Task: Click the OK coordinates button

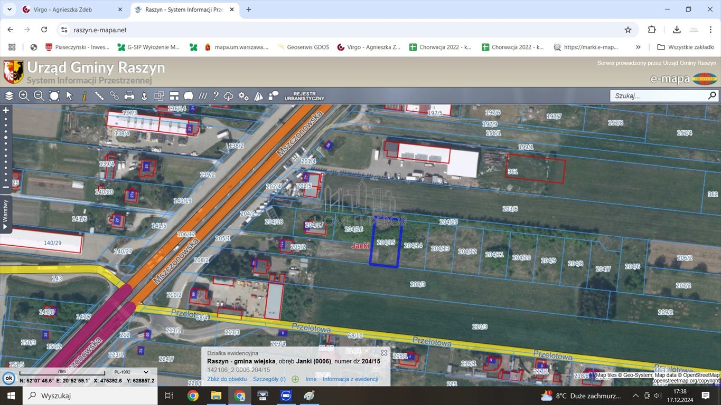Action: point(8,378)
